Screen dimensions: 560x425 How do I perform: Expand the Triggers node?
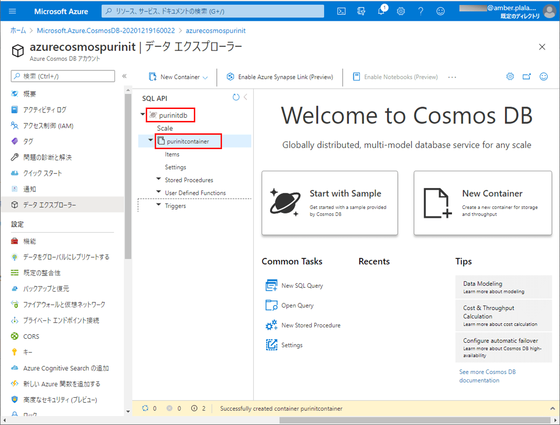[x=159, y=205]
